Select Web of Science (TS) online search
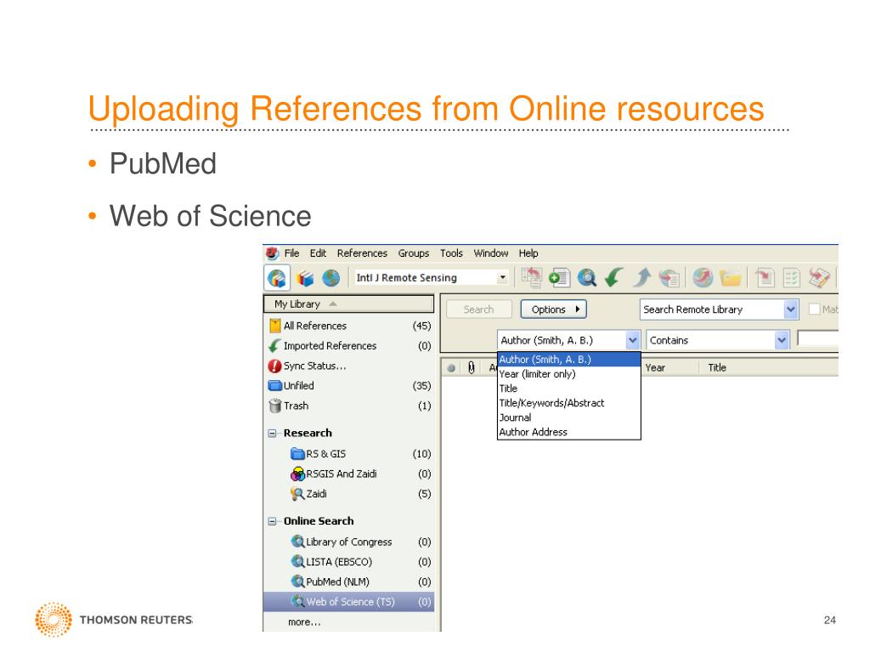This screenshot has height=653, width=870. tap(348, 601)
